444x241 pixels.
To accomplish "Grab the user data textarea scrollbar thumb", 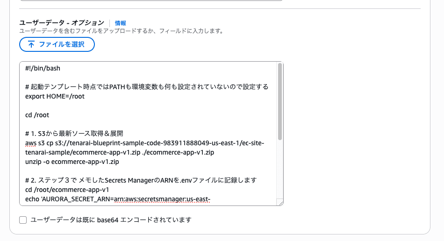I will 279,101.
